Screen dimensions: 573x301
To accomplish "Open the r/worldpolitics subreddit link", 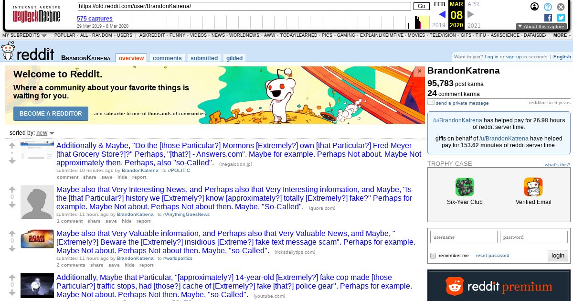I will click(x=178, y=258).
